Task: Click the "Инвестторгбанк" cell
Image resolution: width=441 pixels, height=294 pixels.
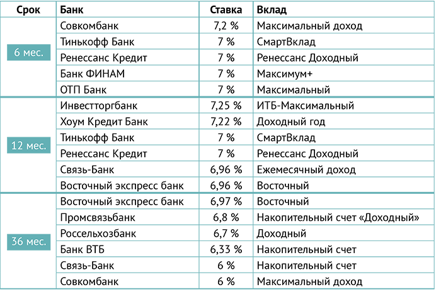Action: 99,106
